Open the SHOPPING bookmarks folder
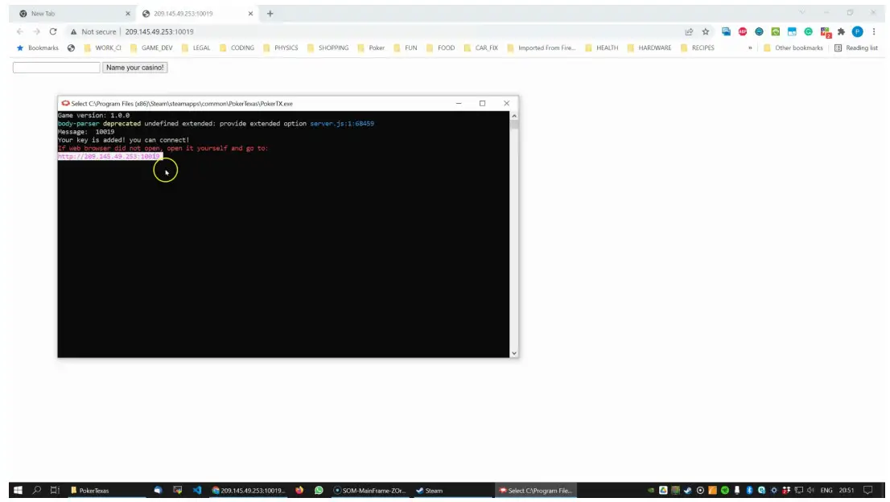 (328, 47)
